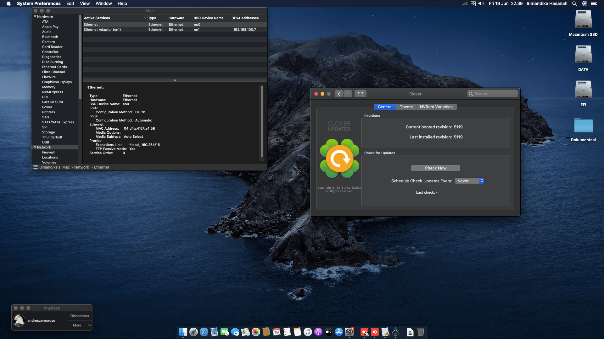Select NVMExpress in the sidebar

point(53,92)
